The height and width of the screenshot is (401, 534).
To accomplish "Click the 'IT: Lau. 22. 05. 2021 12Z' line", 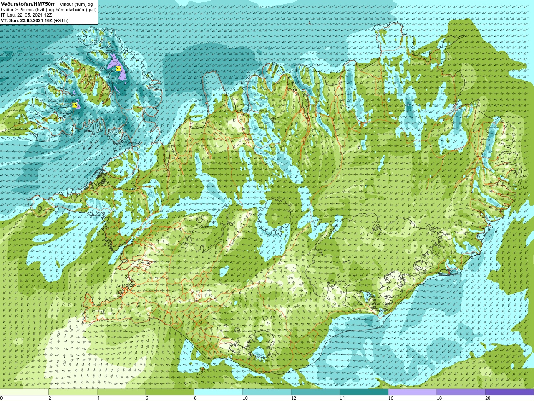I will pyautogui.click(x=26, y=15).
